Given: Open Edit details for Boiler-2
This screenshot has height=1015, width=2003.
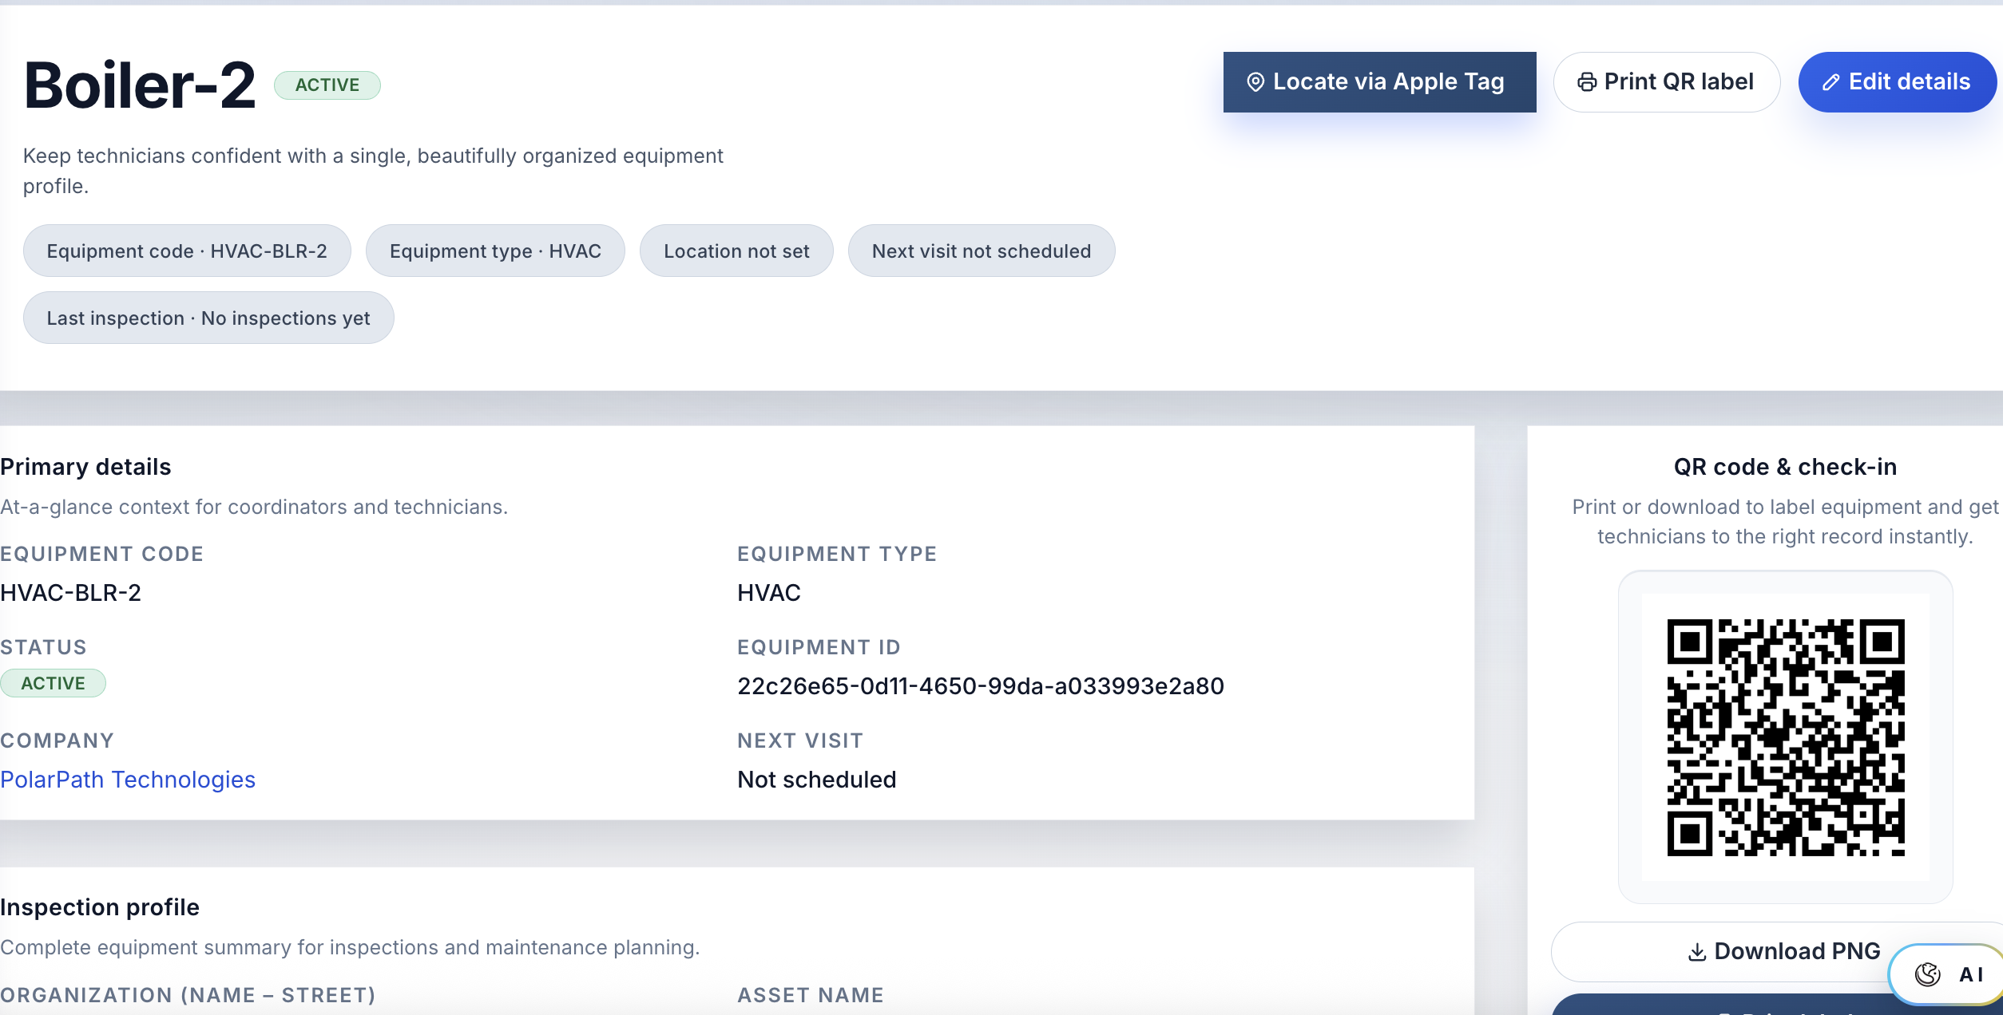Looking at the screenshot, I should (x=1897, y=81).
